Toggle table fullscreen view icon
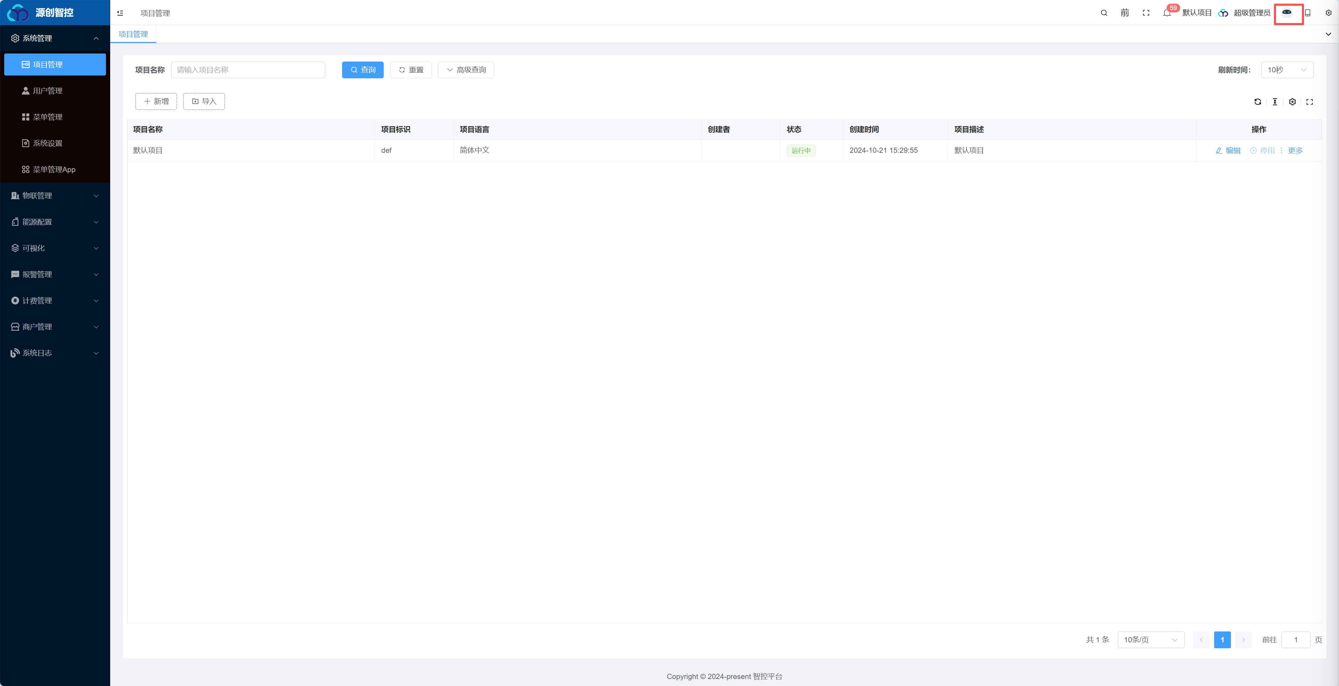This screenshot has width=1339, height=686. [1310, 102]
